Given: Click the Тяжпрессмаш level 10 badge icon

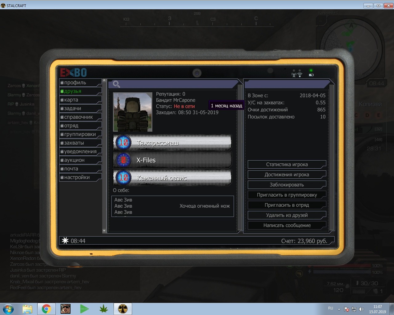Looking at the screenshot, I should [123, 143].
